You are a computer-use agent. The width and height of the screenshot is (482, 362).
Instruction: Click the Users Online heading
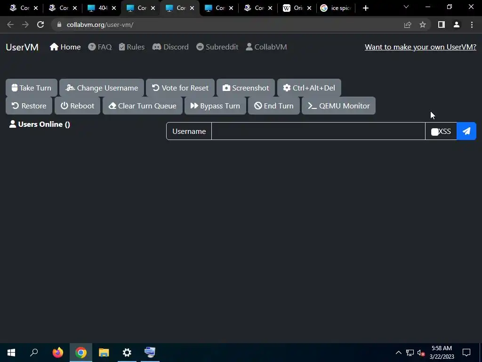(40, 124)
